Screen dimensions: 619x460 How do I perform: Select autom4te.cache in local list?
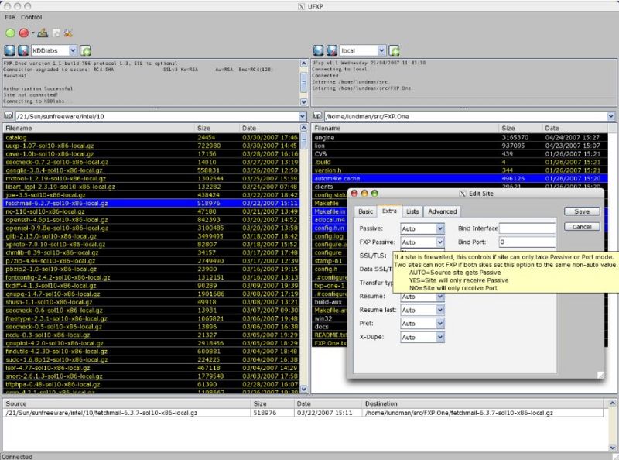tap(460, 179)
